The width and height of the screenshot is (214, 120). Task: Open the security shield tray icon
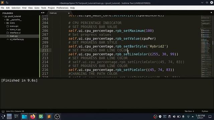click(160, 117)
